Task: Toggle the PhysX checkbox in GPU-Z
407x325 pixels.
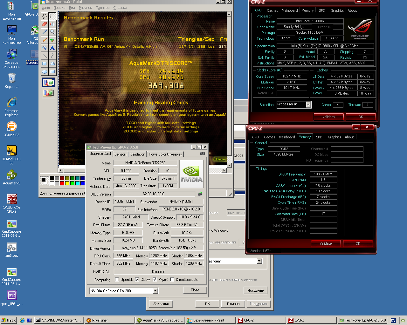Action: [x=155, y=280]
